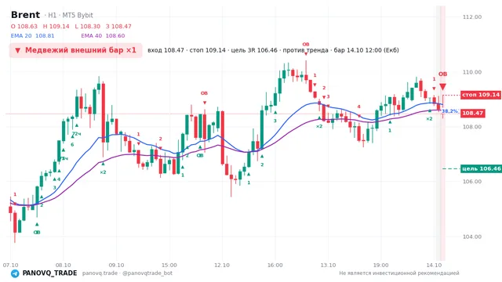Click the red 4 signal marker
This screenshot has width=502, height=282.
click(x=359, y=107)
